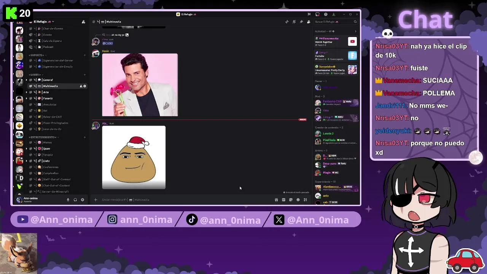Invite people icon on Multimedia channel
This screenshot has height=274, width=487.
click(81, 86)
